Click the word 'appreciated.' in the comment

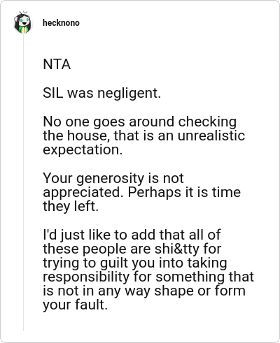pos(83,192)
